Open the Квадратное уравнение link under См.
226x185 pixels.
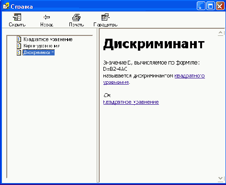(x=131, y=102)
